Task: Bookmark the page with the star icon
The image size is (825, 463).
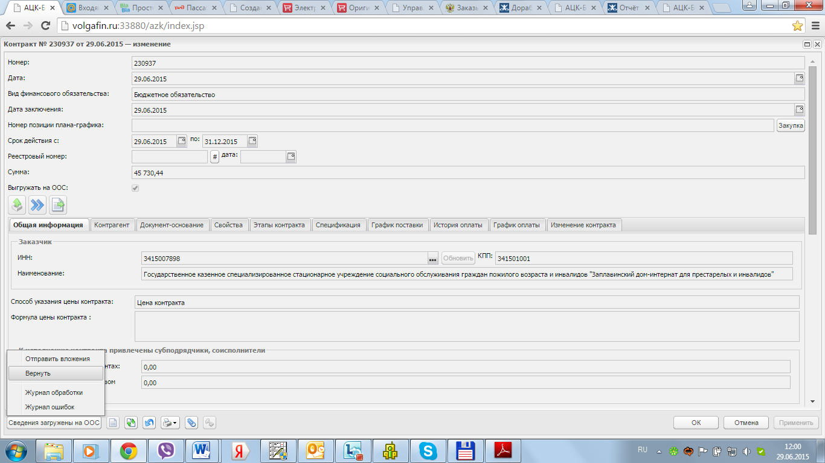Action: pyautogui.click(x=797, y=26)
